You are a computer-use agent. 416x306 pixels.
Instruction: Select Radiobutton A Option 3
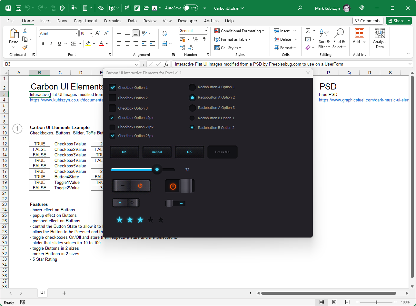click(x=192, y=108)
